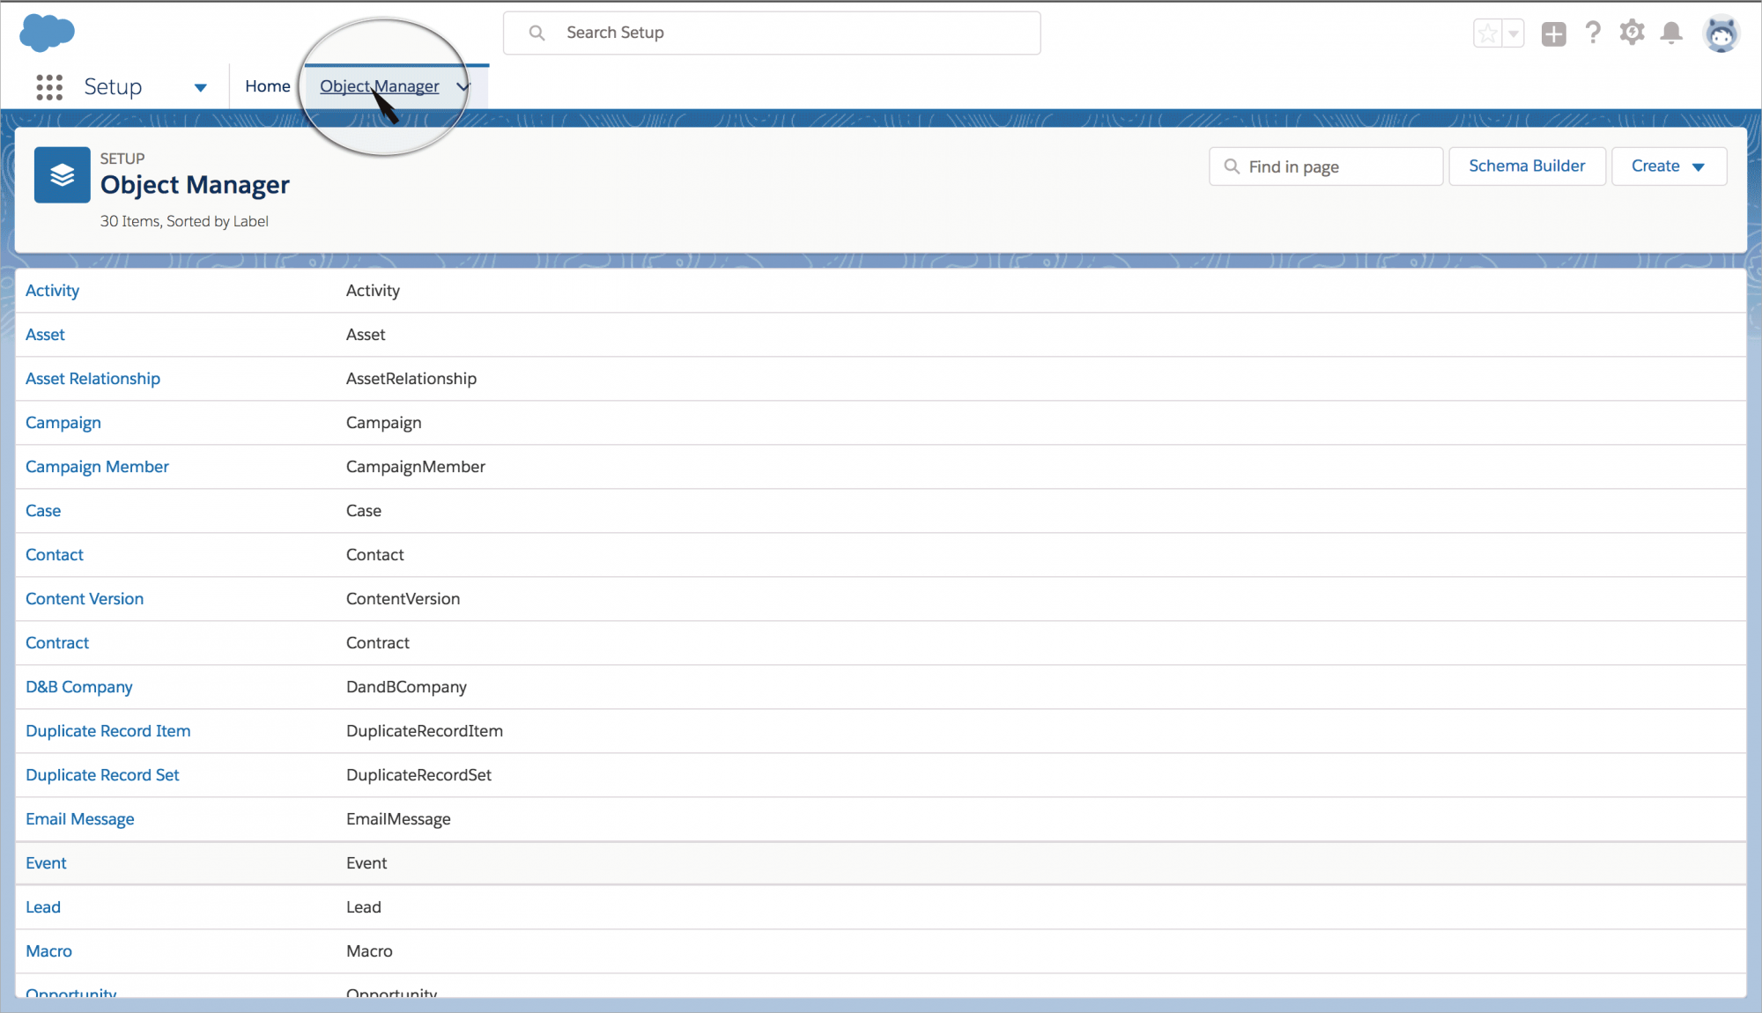Open global actions plus icon
The width and height of the screenshot is (1762, 1013).
(x=1553, y=34)
